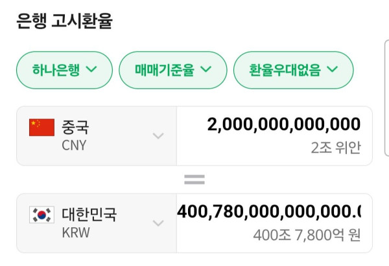Image resolution: width=389 pixels, height=266 pixels.
Task: Click the China flag icon
Action: point(41,127)
